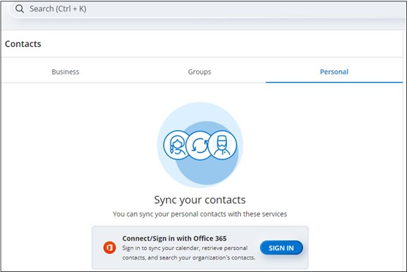Click the blue SIGN IN button
This screenshot has height=272, width=407.
(x=281, y=248)
